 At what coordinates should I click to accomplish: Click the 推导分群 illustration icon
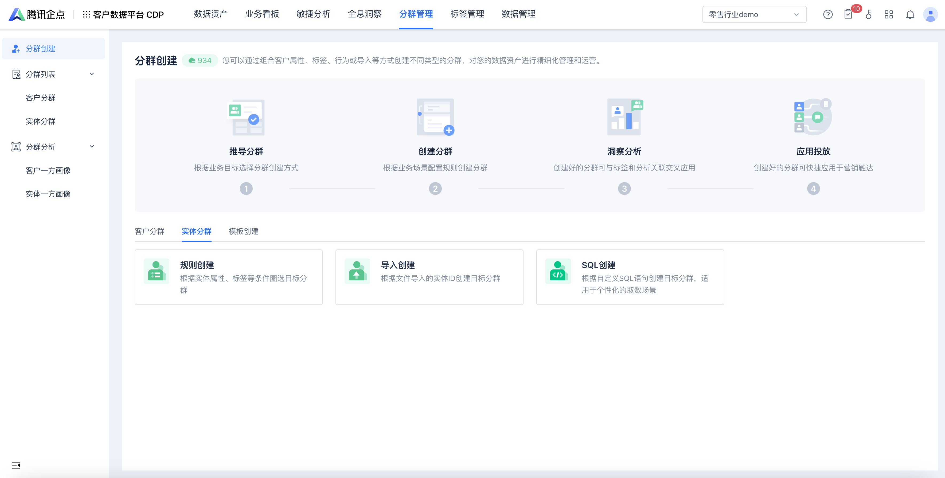click(x=246, y=117)
